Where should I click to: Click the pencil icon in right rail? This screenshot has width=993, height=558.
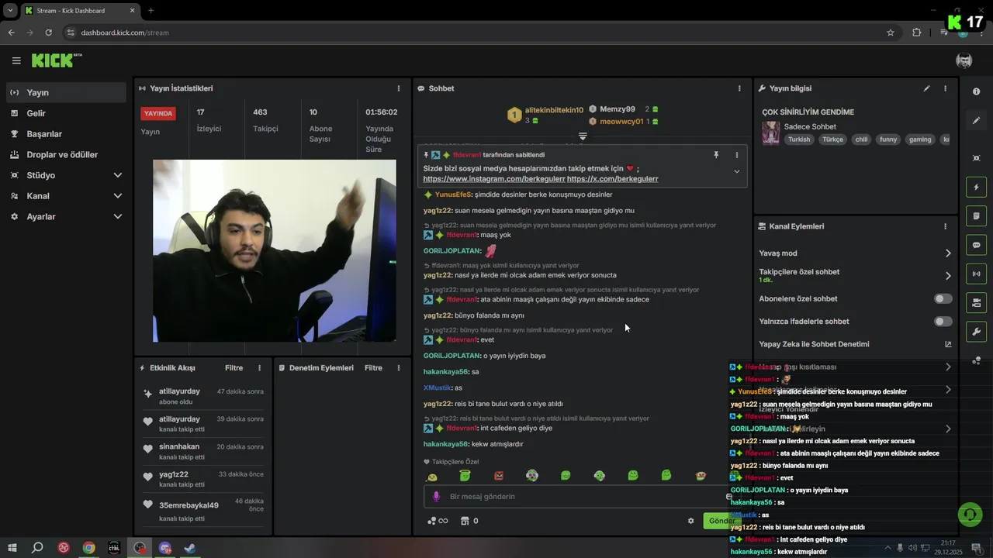[x=976, y=121]
